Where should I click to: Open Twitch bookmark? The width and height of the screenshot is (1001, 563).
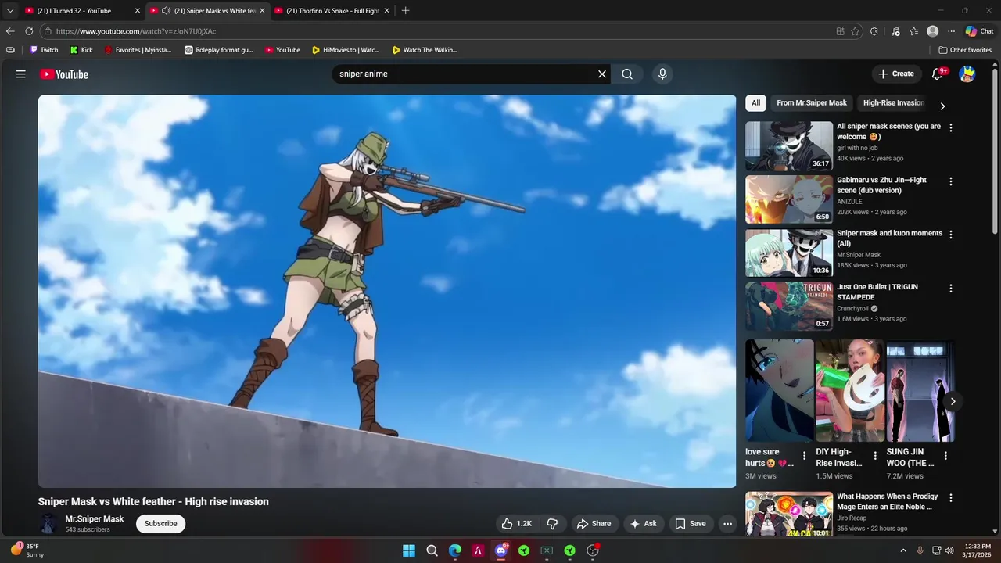[x=44, y=50]
